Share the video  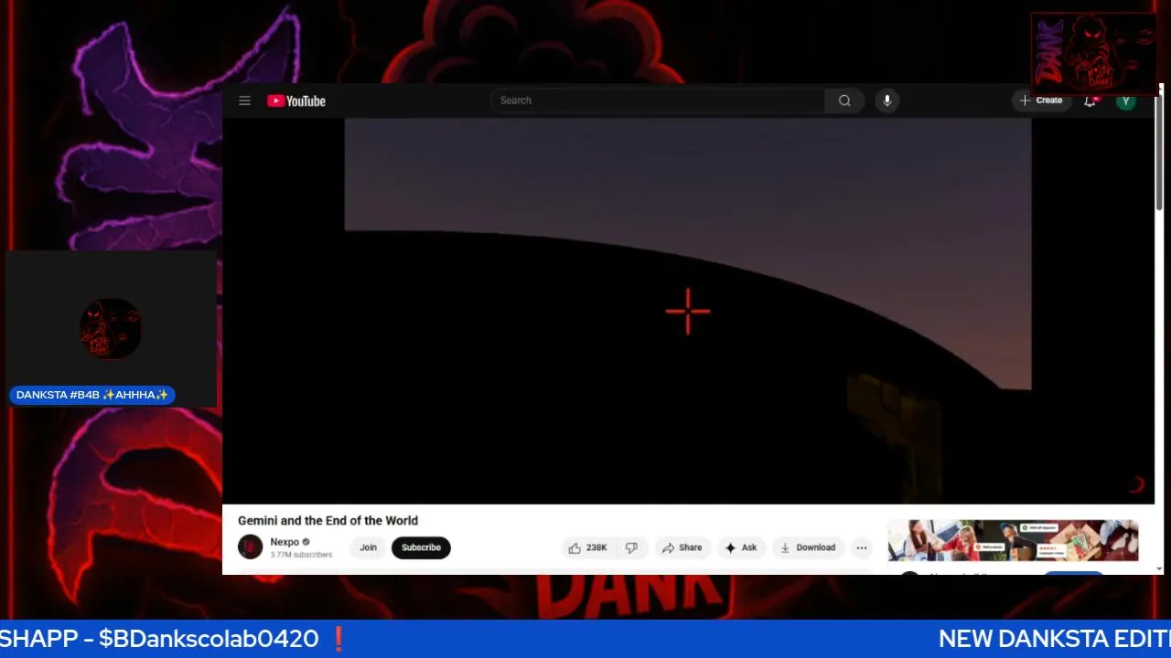[682, 547]
